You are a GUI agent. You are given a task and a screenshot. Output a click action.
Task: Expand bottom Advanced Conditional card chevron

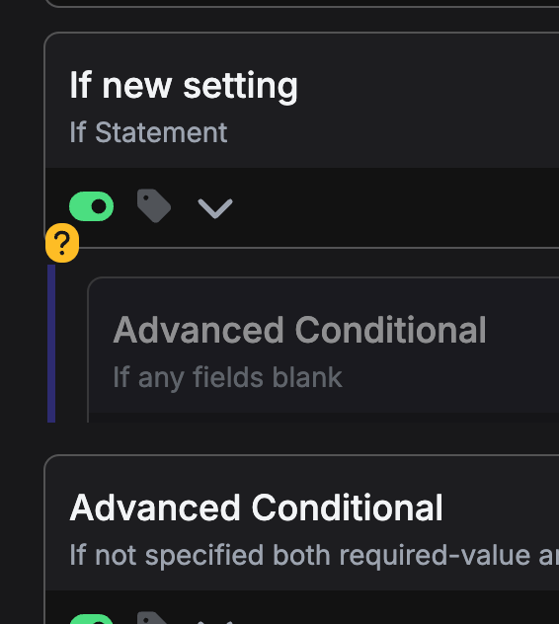click(x=215, y=622)
